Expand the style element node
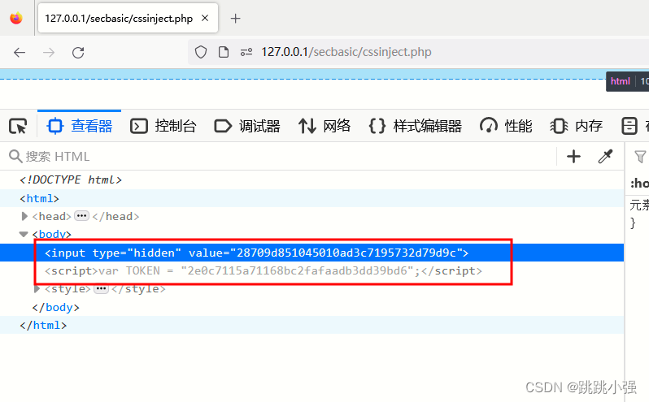 tap(37, 289)
